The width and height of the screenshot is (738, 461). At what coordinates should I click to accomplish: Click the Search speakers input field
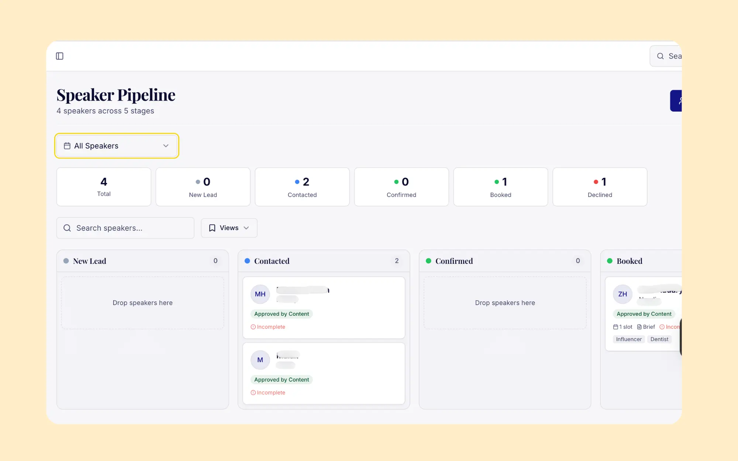tap(125, 228)
